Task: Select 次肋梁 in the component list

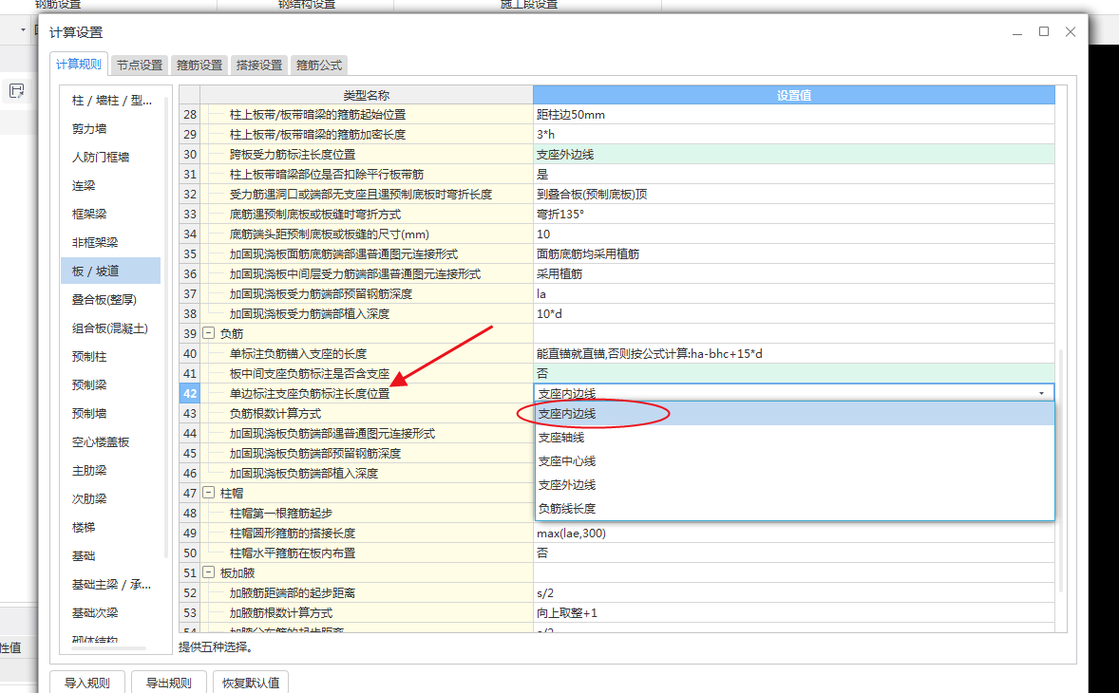Action: point(111,499)
